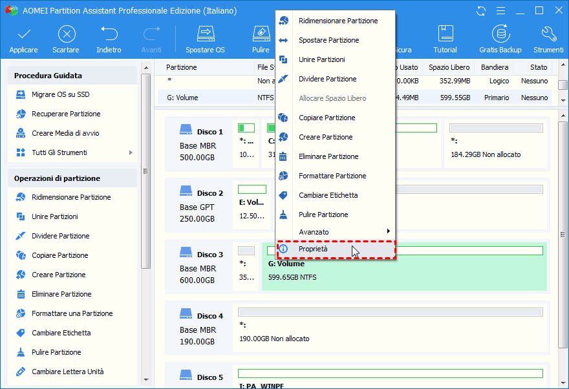Open Proprietà from the context menu
Image resolution: width=569 pixels, height=389 pixels.
[x=336, y=249]
